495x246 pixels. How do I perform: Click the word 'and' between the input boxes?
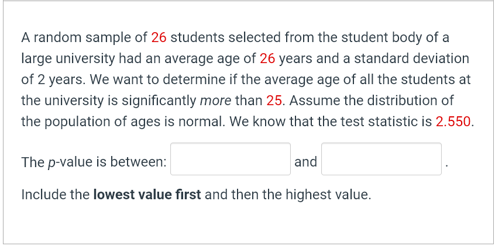(x=305, y=162)
